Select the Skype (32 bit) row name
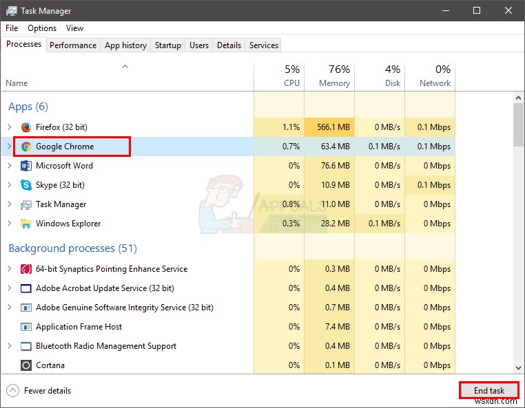Screen dimensions: 525x408 pyautogui.click(x=60, y=185)
